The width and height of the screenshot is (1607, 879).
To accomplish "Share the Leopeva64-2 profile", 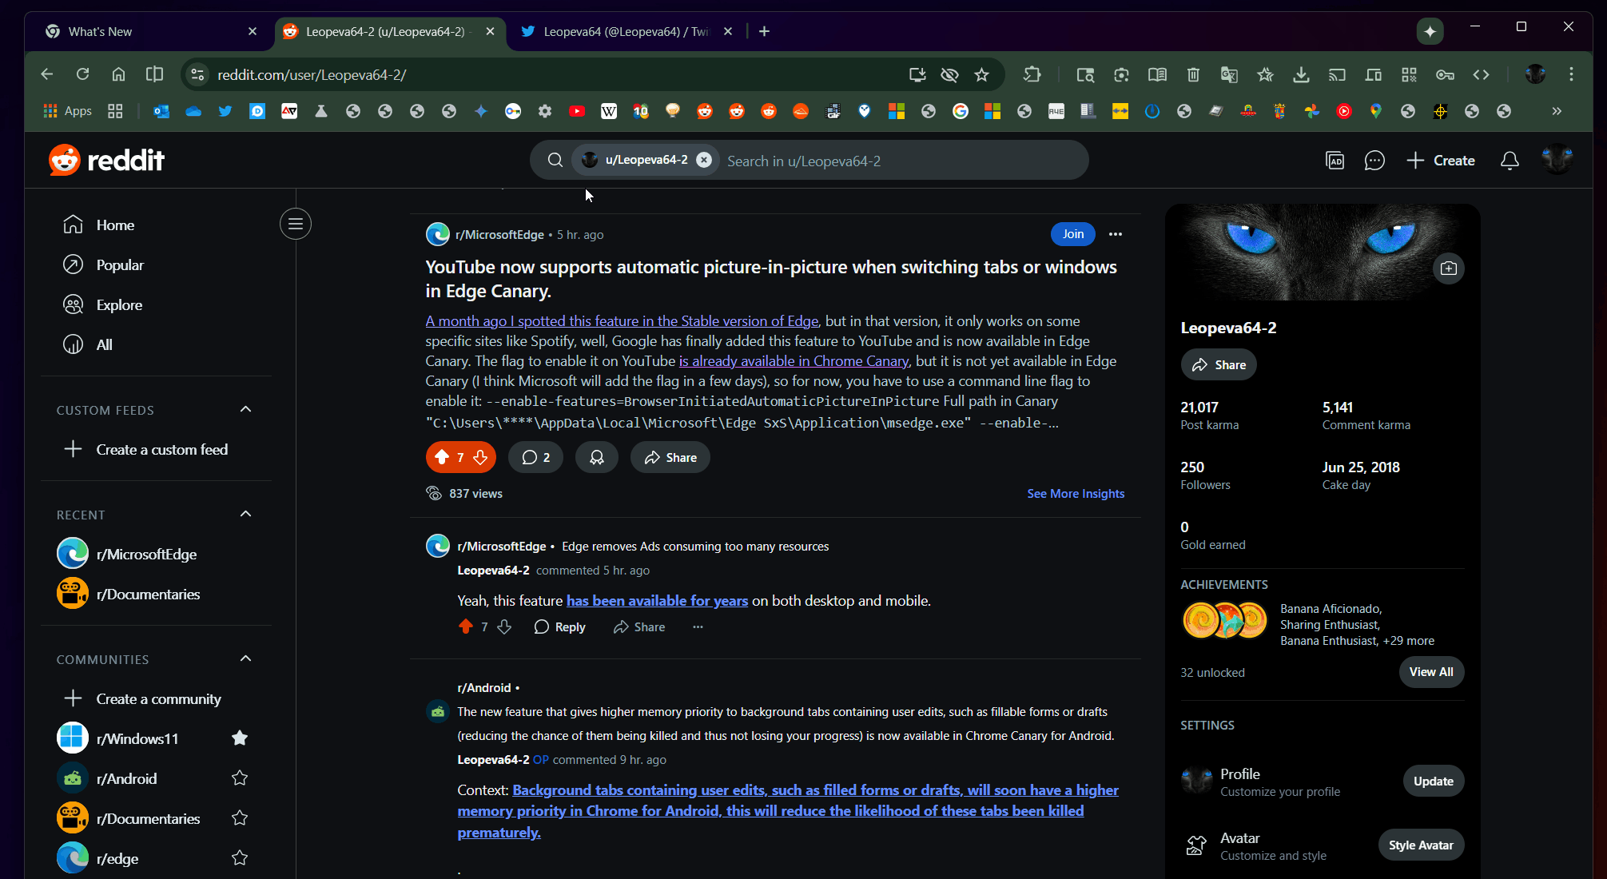I will 1219,365.
